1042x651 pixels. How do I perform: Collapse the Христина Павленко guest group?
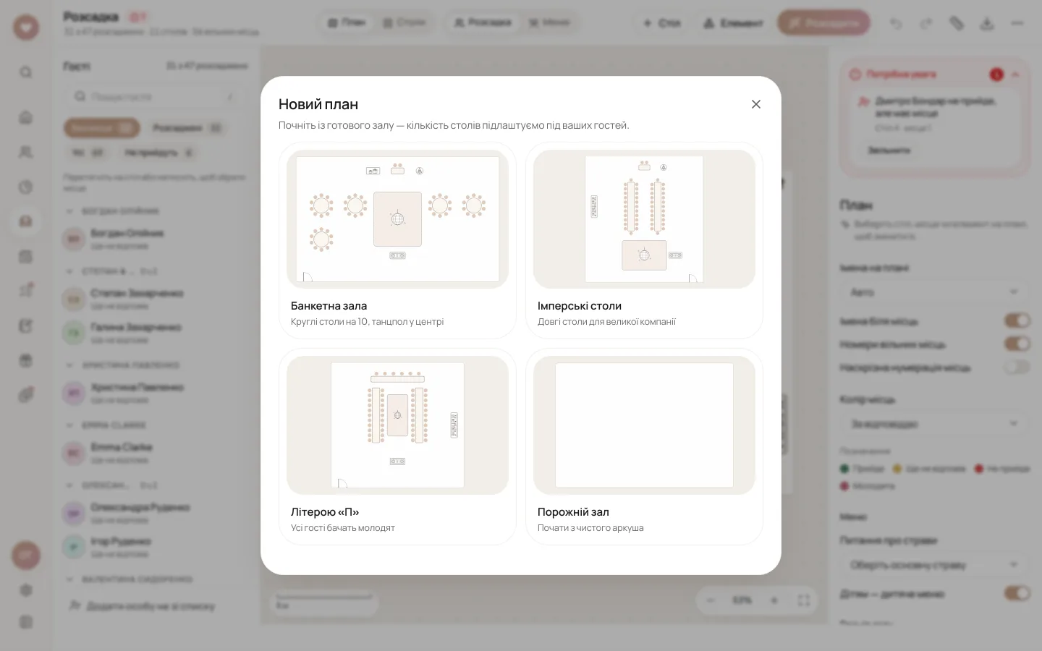click(69, 365)
